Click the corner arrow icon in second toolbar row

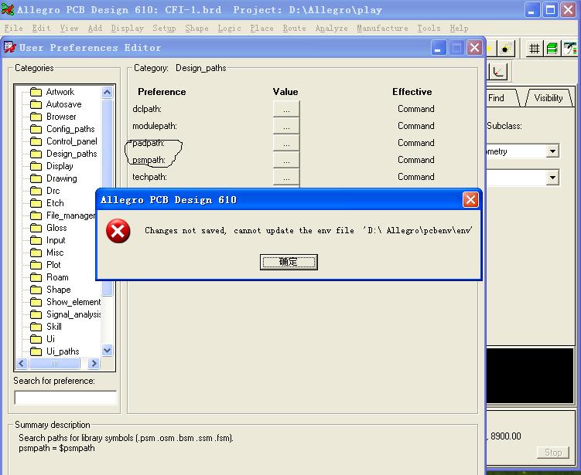(498, 71)
